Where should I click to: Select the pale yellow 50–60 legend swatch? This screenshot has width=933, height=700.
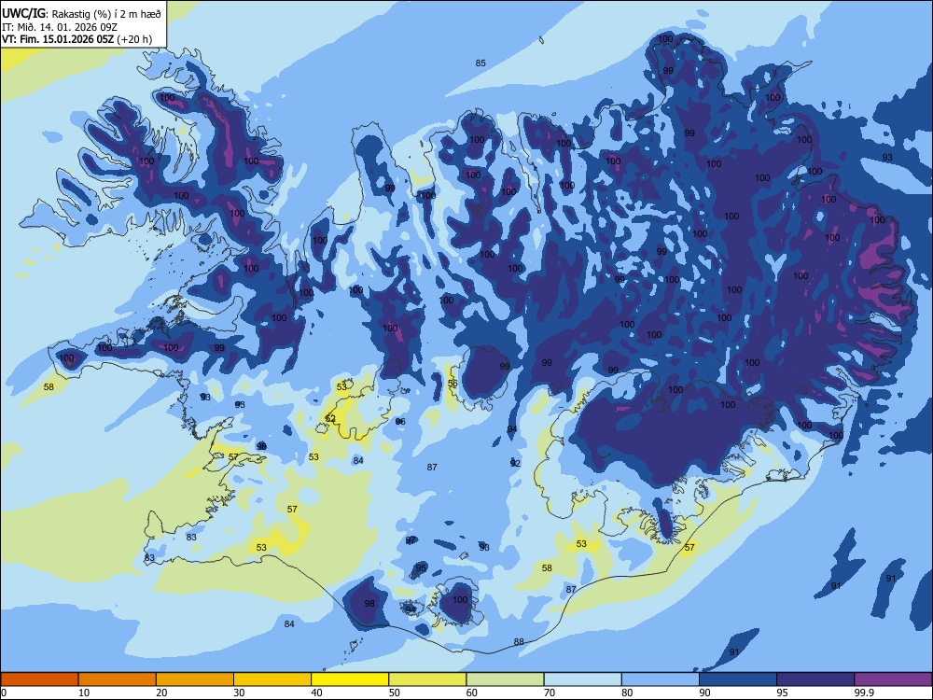[427, 679]
